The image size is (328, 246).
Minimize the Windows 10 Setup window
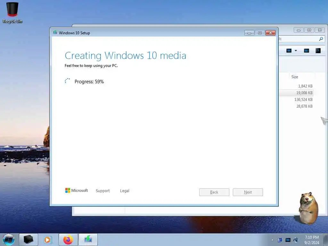pos(249,33)
